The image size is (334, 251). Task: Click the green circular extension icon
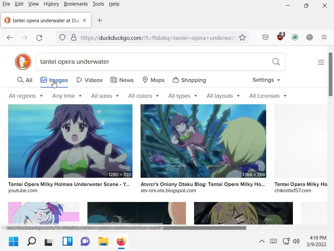click(295, 38)
